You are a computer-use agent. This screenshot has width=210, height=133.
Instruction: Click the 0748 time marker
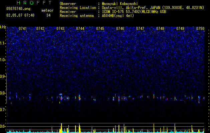(160, 29)
